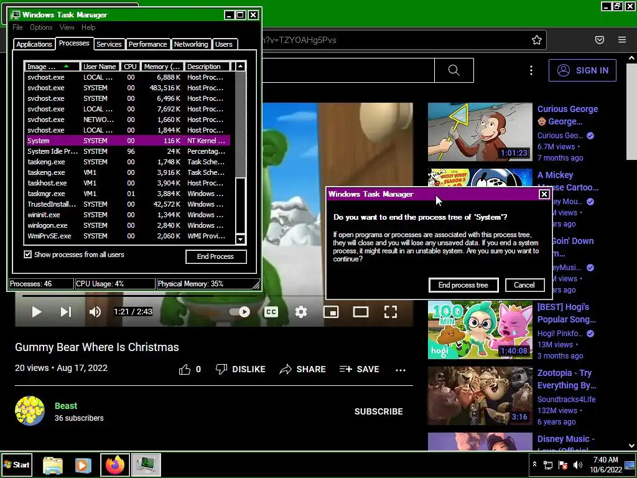Open the Zootopia Try Everything thumbnail
This screenshot has width=637, height=478.
click(x=480, y=396)
